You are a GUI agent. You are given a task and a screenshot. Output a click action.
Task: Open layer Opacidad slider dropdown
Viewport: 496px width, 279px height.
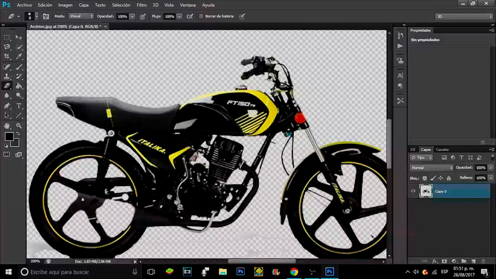pyautogui.click(x=491, y=168)
